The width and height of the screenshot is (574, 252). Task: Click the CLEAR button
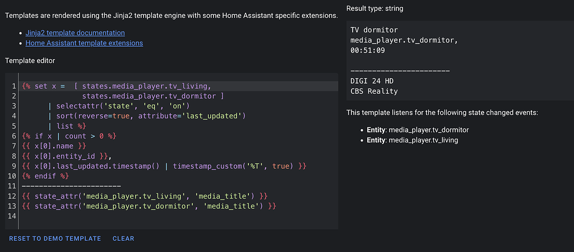tap(123, 239)
